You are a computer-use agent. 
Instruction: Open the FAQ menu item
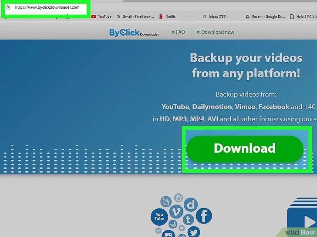point(178,32)
